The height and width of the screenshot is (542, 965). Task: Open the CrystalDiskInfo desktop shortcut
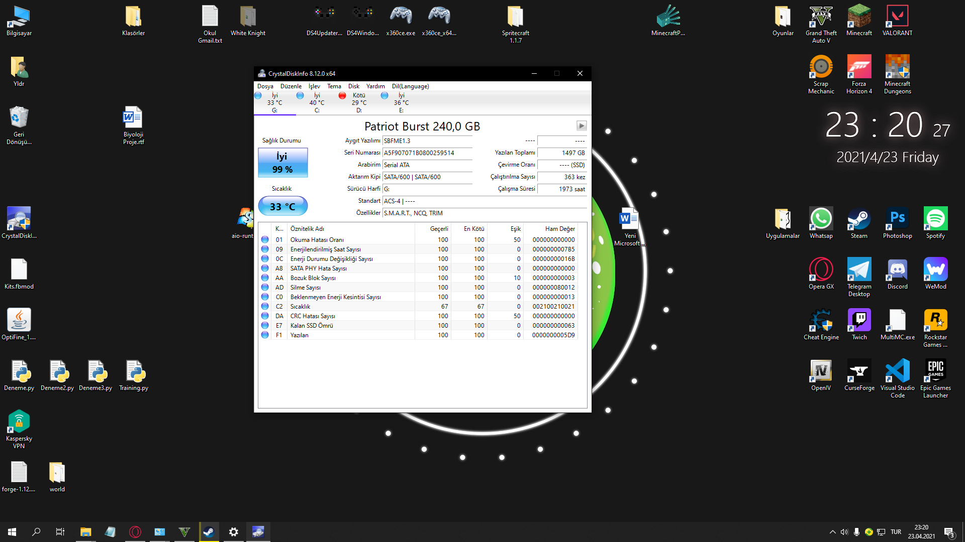[19, 223]
